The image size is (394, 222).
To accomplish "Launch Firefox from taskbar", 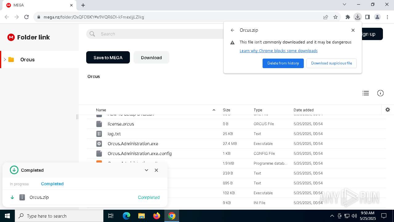I will (x=157, y=216).
